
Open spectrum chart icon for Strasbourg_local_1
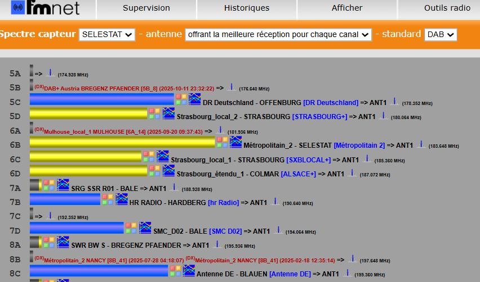(x=163, y=156)
